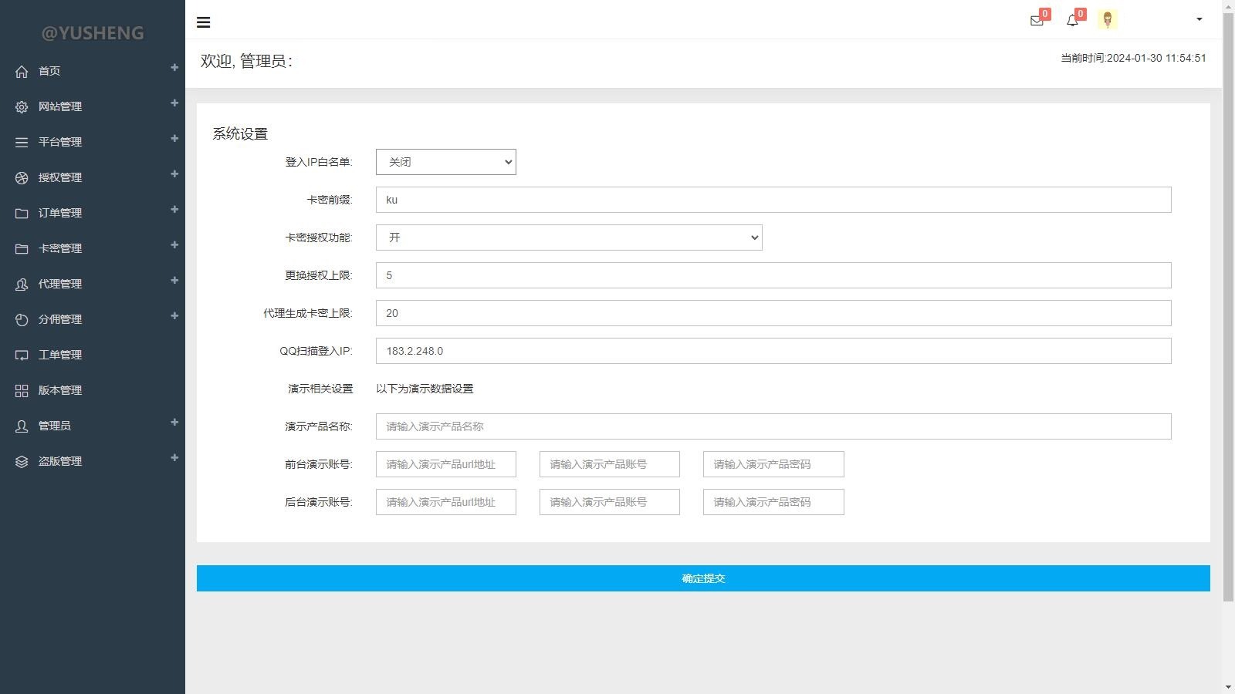
Task: Select the 管理员 menu item
Action: click(58, 425)
